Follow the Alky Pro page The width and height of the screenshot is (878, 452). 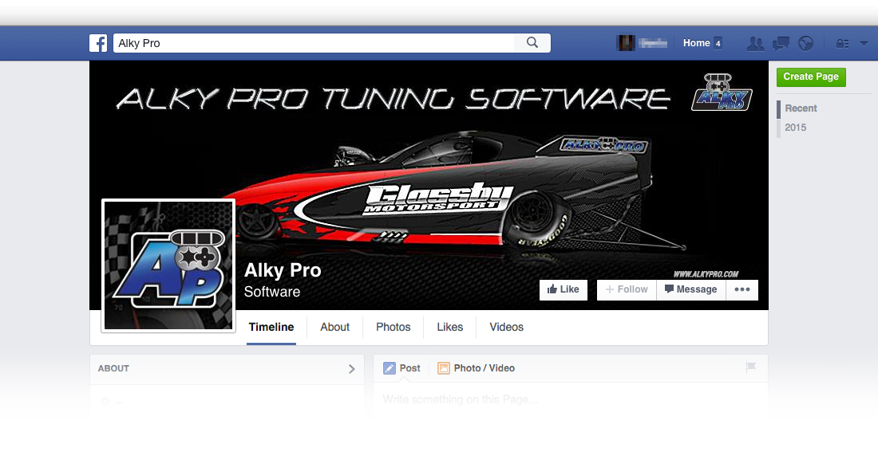(x=627, y=289)
